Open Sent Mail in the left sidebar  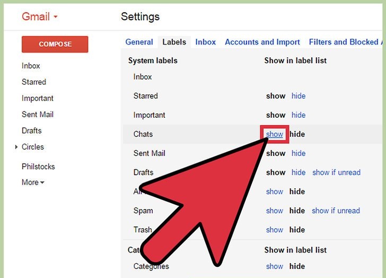click(38, 114)
